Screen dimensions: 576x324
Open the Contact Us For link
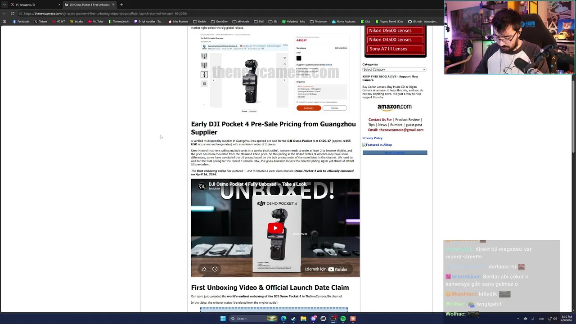coord(380,120)
